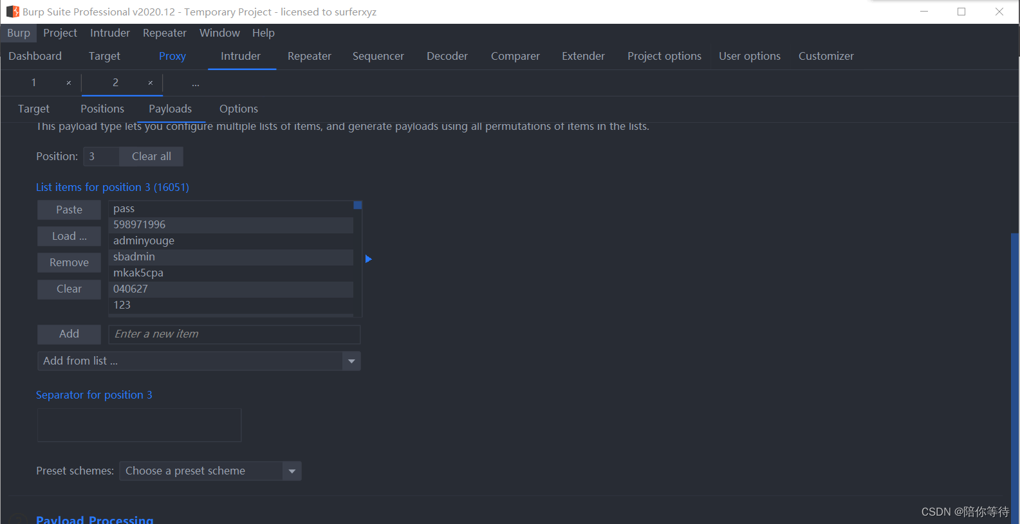The height and width of the screenshot is (524, 1020).
Task: Select list item '598971996'
Action: (x=231, y=225)
